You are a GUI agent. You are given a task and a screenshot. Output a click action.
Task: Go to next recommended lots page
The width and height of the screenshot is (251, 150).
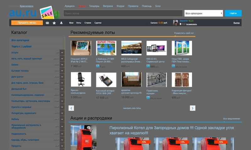(193, 108)
